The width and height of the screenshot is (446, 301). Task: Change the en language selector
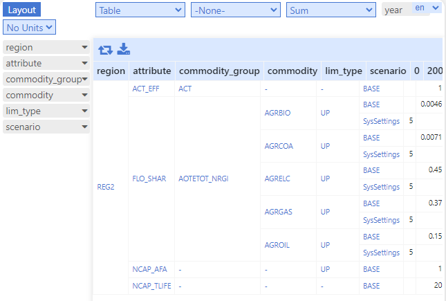point(427,8)
